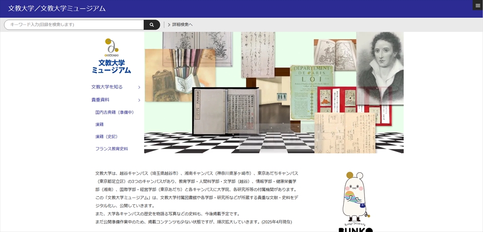Viewport: 483px width, 232px height.
Task: Click the 文教大学／文教大学ミュージアム header title
Action: [57, 8]
